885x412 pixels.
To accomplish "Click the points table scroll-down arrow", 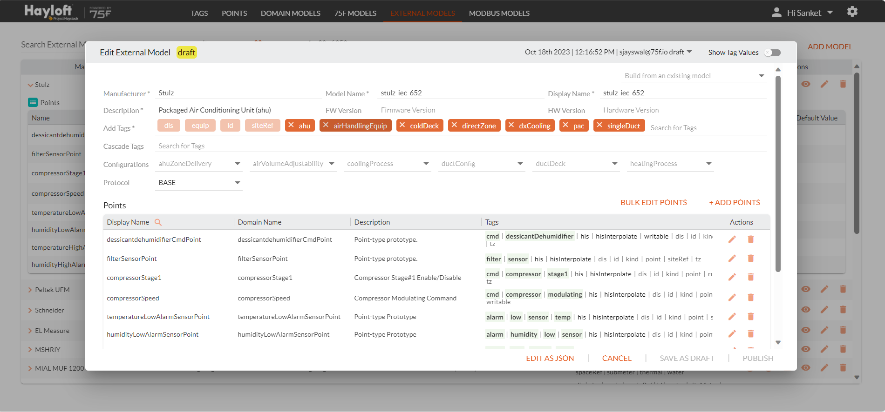I will pos(778,342).
